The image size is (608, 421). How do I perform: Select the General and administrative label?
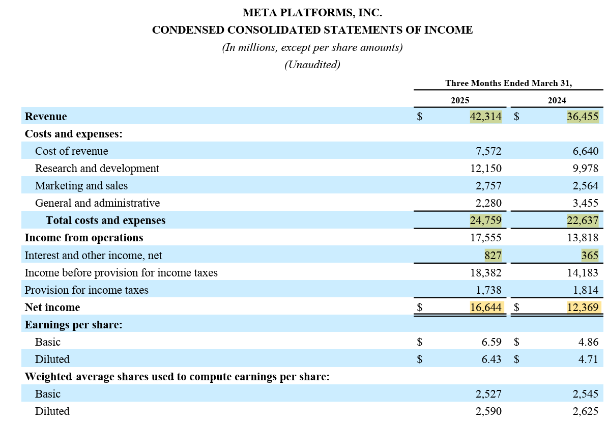97,203
